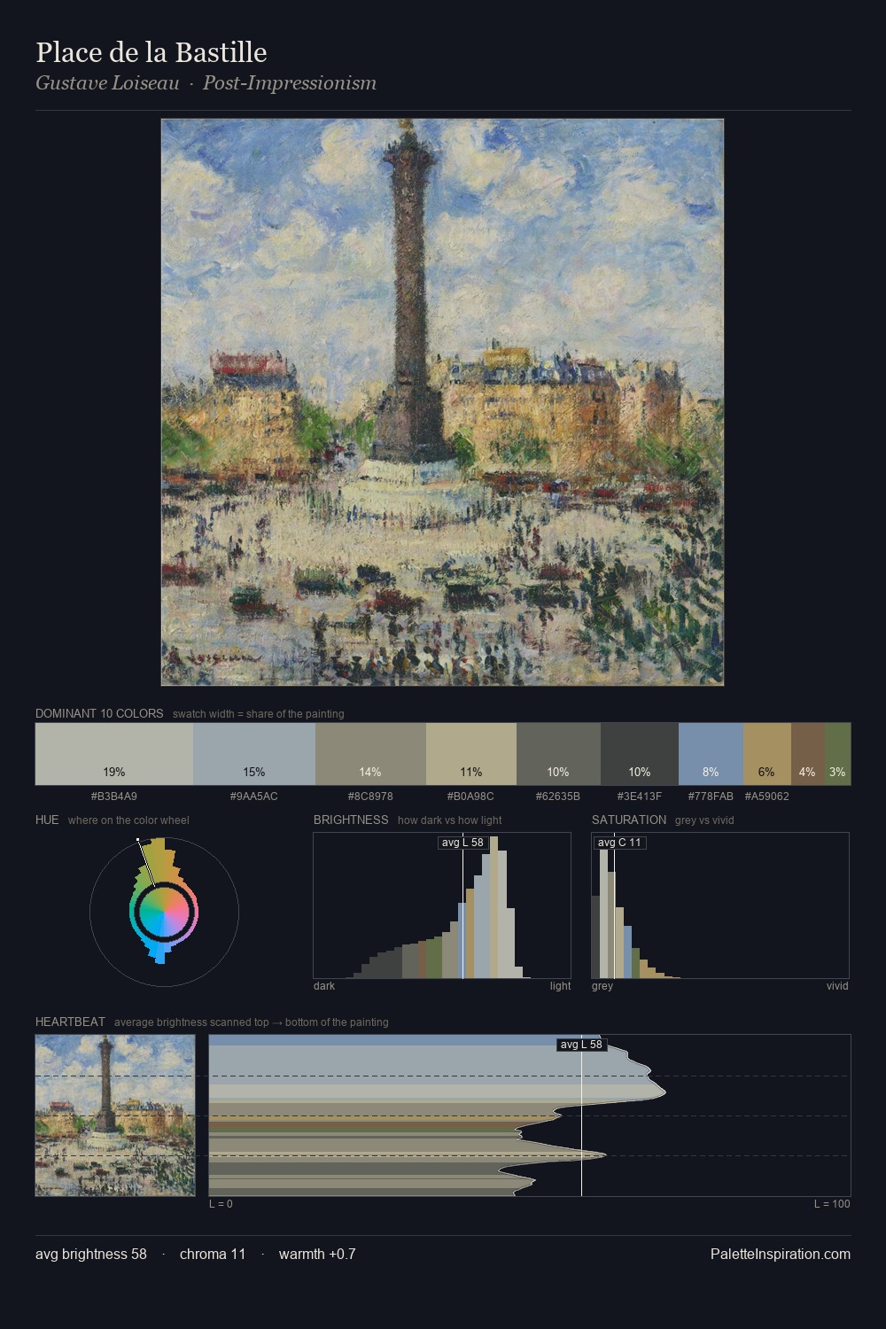Click the "light" axis label

[560, 986]
